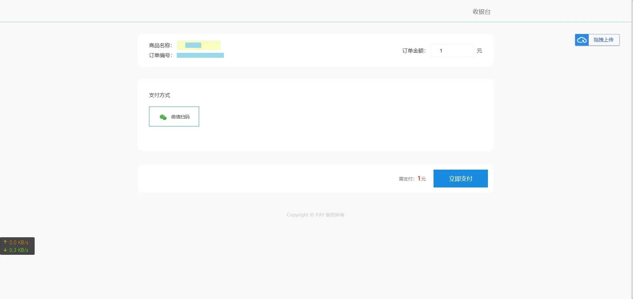The image size is (633, 299).
Task: Click the upload speed arrow in network widget
Action: 5,242
